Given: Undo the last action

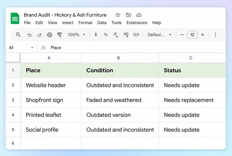Looking at the screenshot, I should (x=29, y=35).
